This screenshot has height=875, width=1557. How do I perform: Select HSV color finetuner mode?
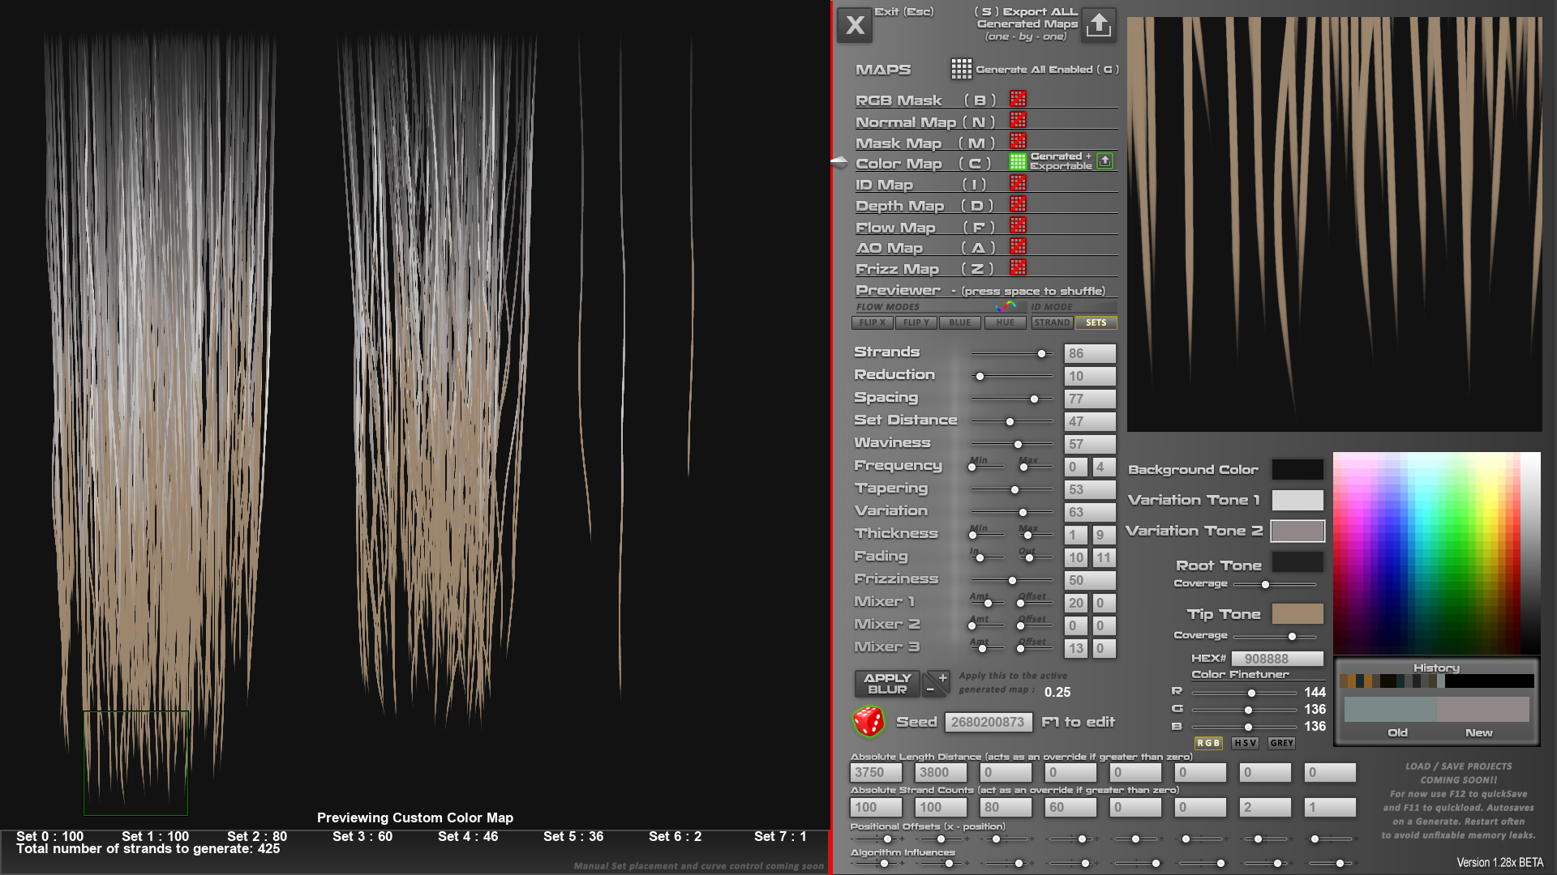pyautogui.click(x=1245, y=743)
